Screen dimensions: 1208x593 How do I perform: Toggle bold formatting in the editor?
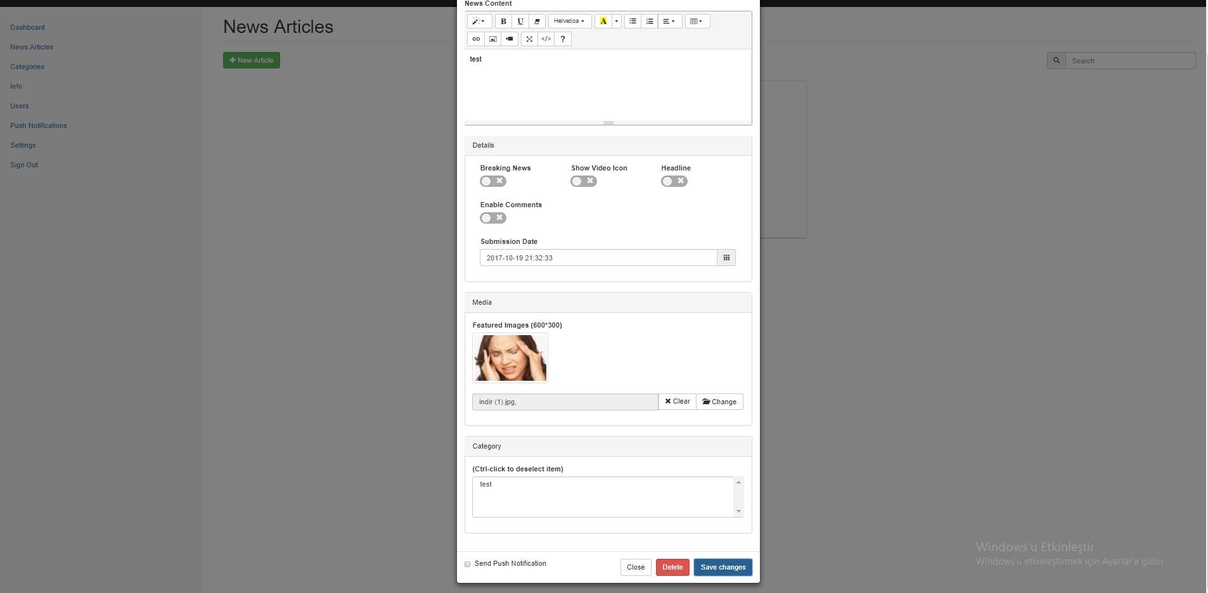point(503,22)
